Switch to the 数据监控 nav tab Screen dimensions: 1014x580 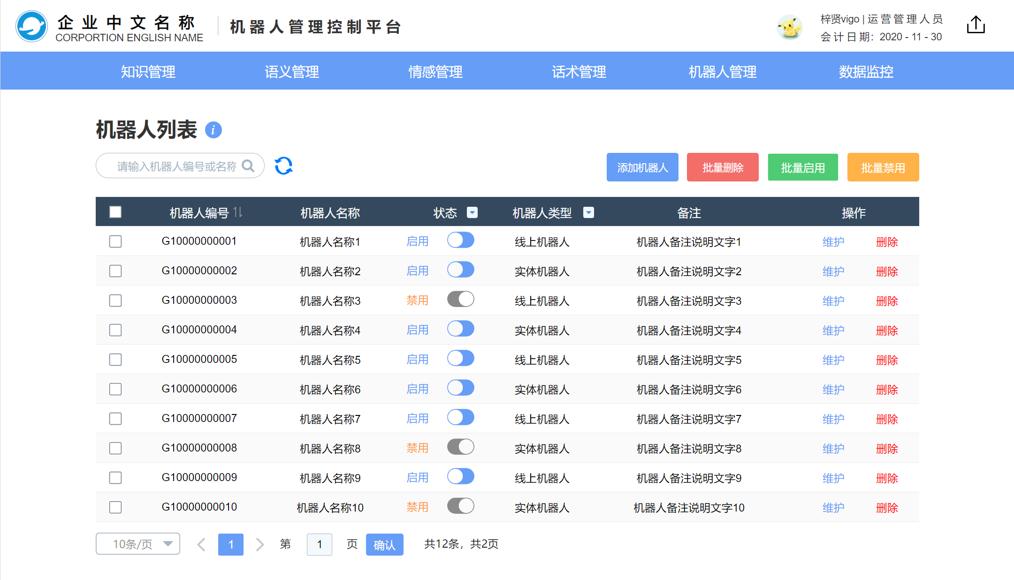(866, 71)
